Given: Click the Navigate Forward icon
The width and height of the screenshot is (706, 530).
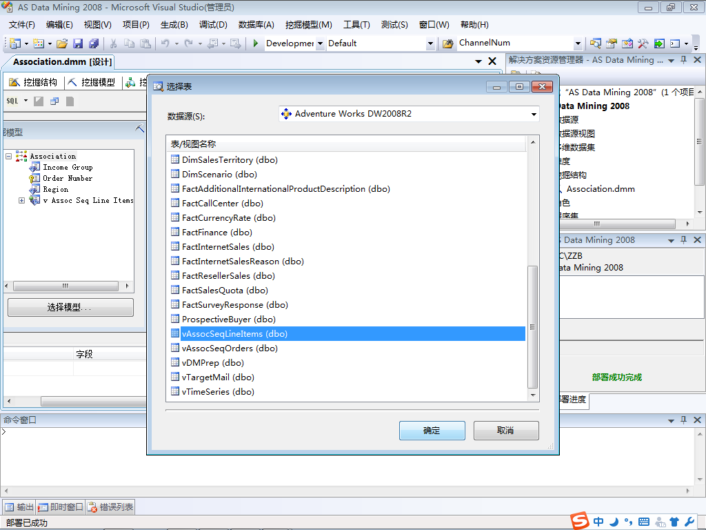Looking at the screenshot, I should coord(236,43).
